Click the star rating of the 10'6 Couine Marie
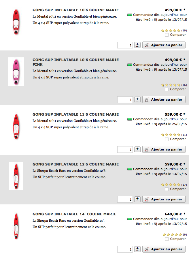The height and width of the screenshot is (254, 189). (171, 31)
